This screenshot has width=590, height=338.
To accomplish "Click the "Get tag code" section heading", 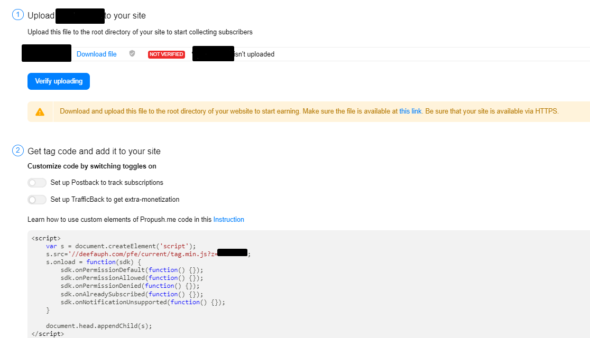I will (94, 151).
